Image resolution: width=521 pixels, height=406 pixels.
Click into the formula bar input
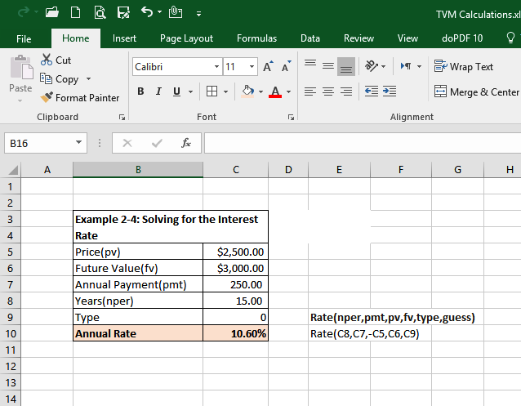[x=363, y=143]
